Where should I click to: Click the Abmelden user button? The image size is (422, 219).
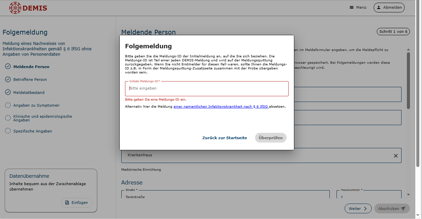pyautogui.click(x=389, y=7)
